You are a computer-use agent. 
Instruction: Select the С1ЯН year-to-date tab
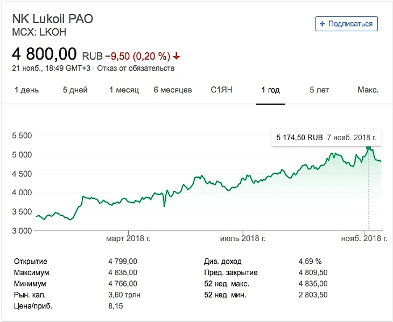tap(221, 90)
